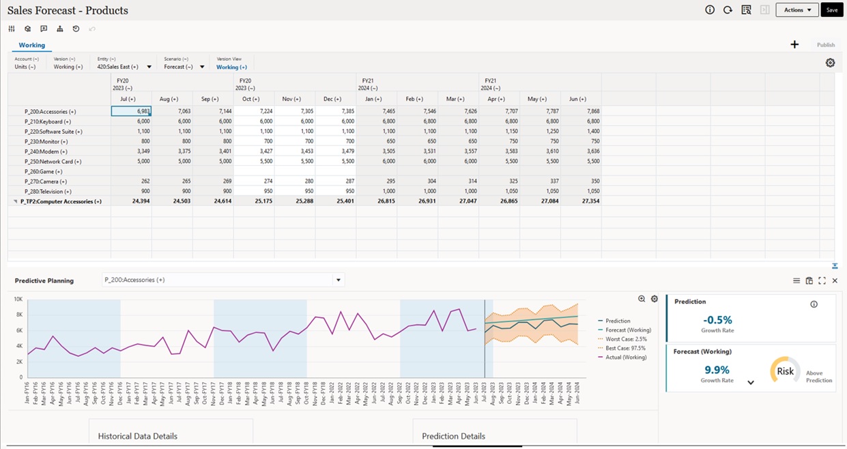Open grid settings gear above the data grid
The image size is (847, 449).
[x=830, y=62]
